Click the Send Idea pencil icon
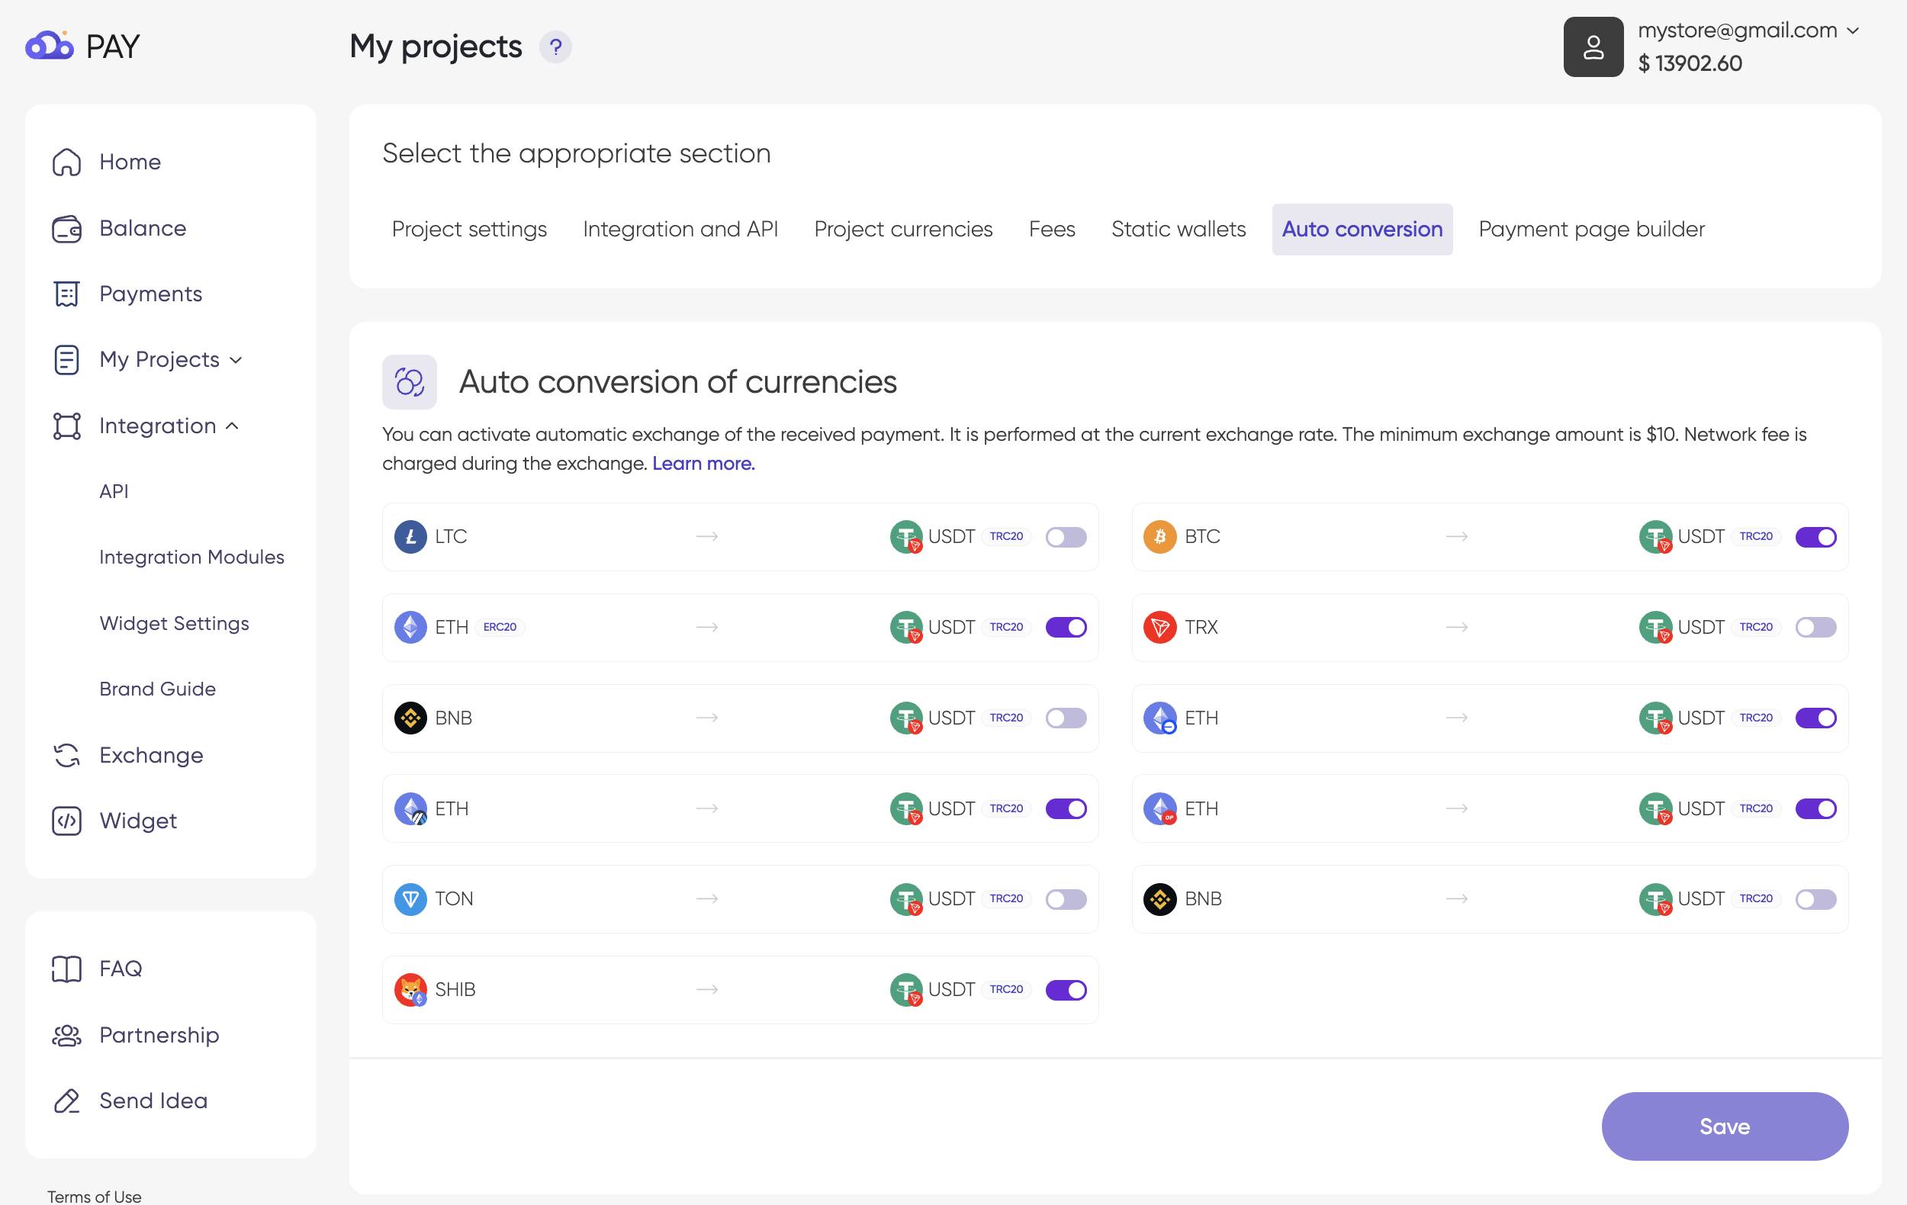Image resolution: width=1907 pixels, height=1205 pixels. (66, 1101)
